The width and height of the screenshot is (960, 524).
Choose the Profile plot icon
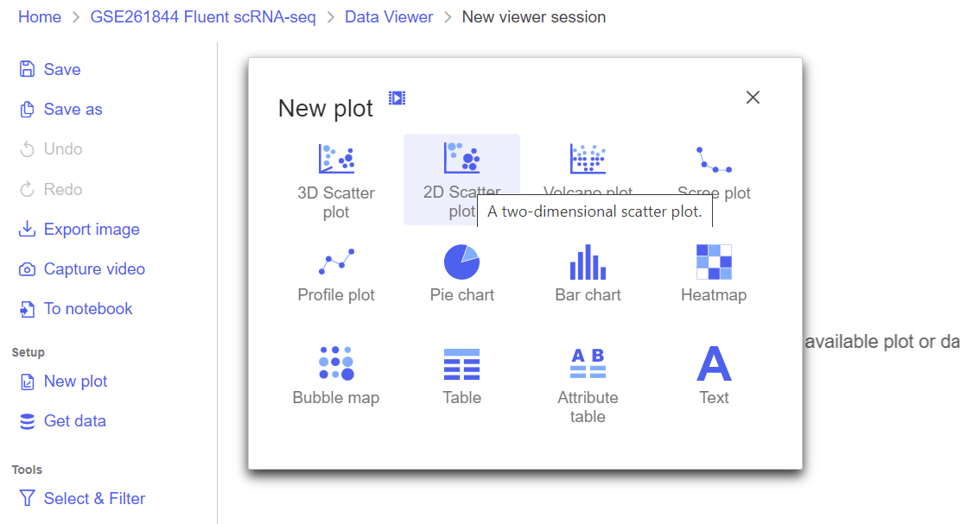pos(336,262)
